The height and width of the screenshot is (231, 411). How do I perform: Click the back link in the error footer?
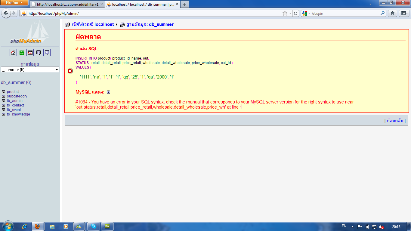tap(395, 121)
